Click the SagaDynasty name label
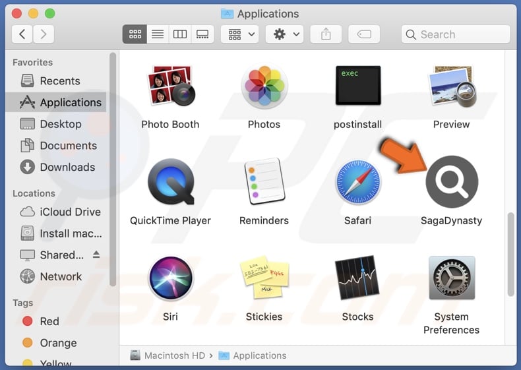Viewport: 521px width, 370px height. pos(452,220)
